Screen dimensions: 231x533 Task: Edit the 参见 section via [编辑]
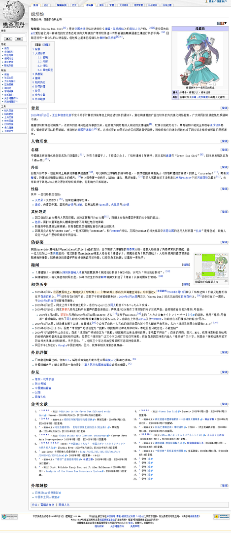[x=224, y=373]
